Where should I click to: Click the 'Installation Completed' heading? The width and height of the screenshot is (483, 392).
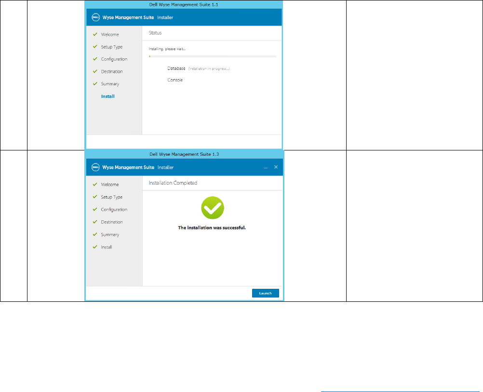[x=173, y=183]
